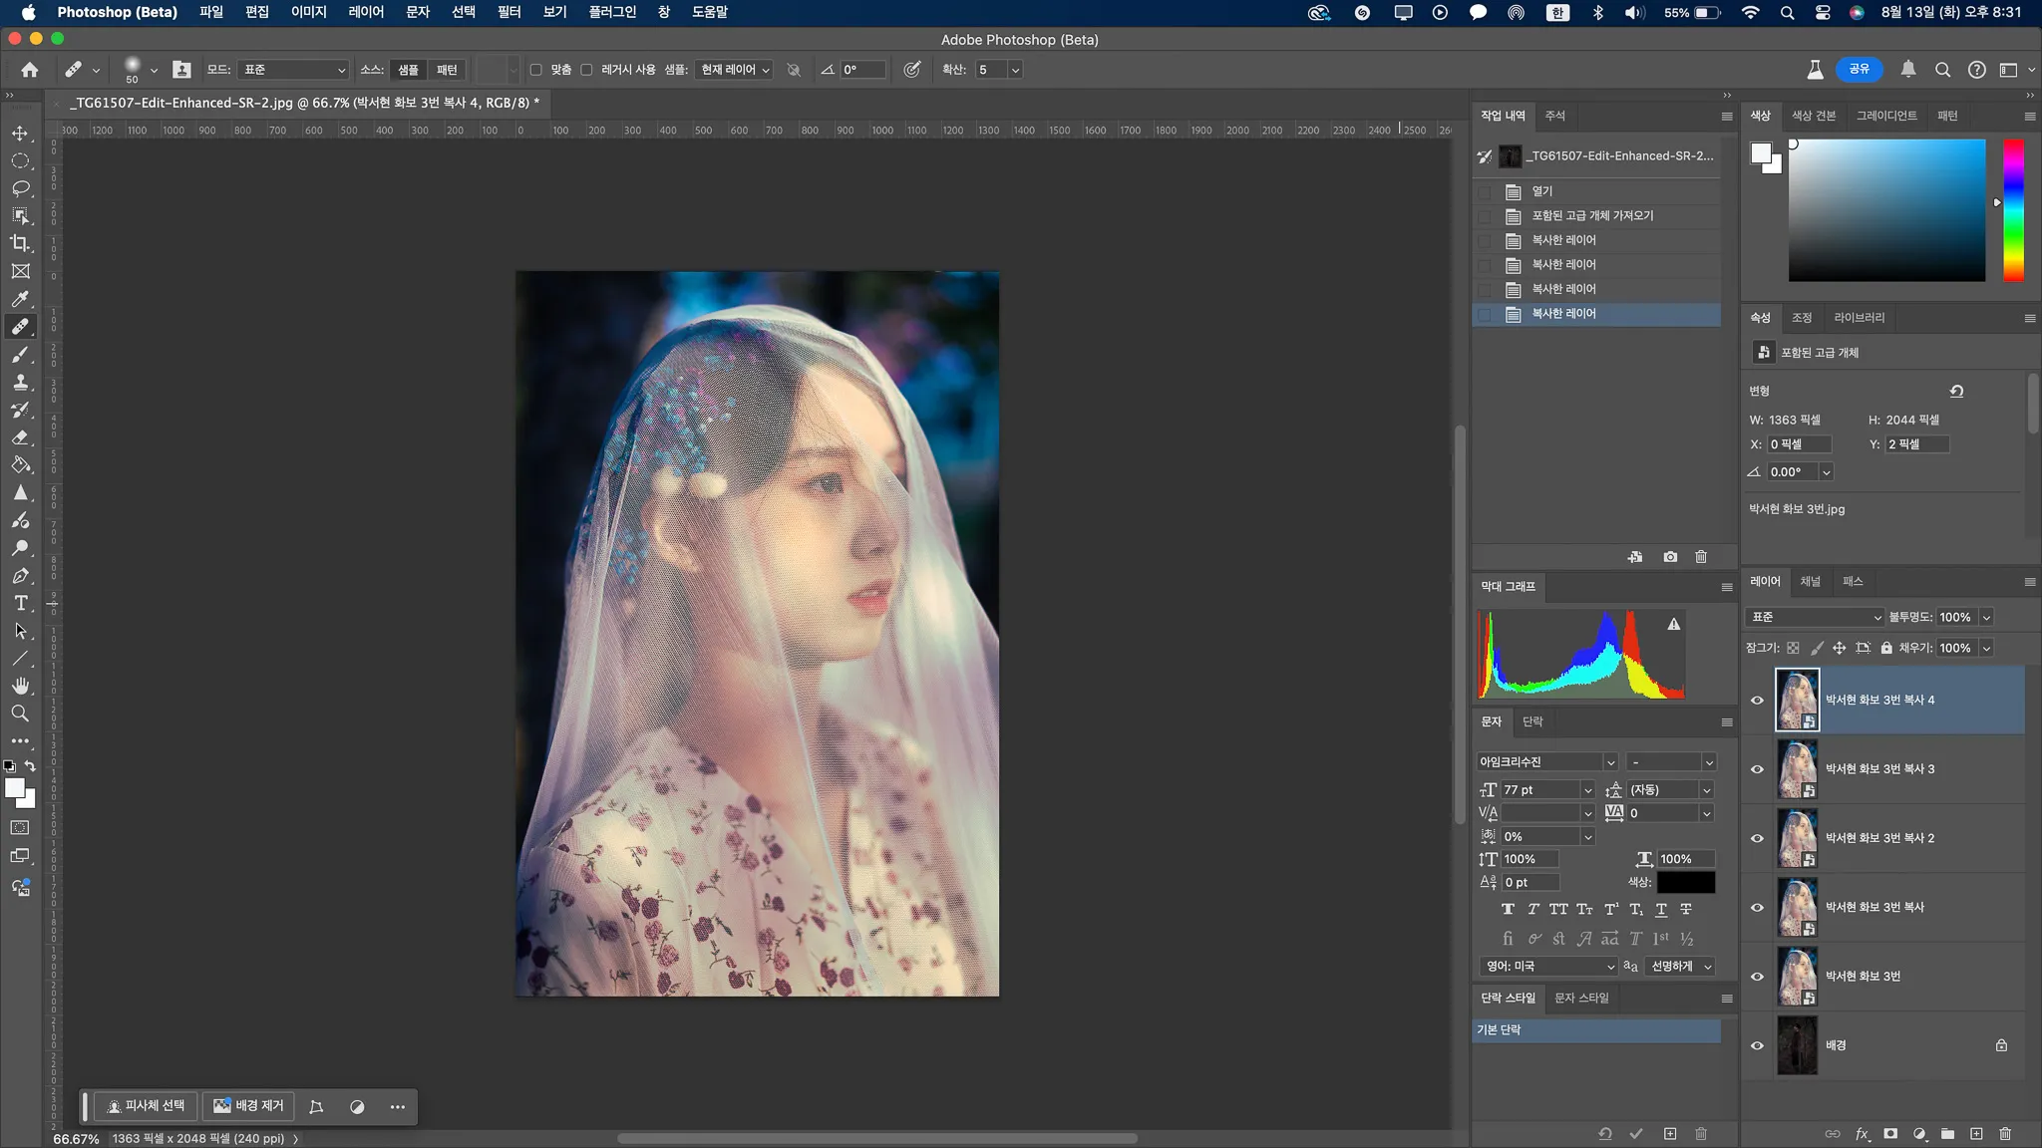Viewport: 2042px width, 1148px height.
Task: Switch to the 채널 tab
Action: [x=1810, y=581]
